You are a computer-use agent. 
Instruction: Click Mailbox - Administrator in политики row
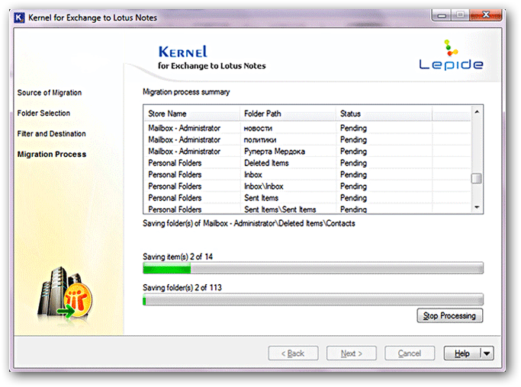[185, 139]
